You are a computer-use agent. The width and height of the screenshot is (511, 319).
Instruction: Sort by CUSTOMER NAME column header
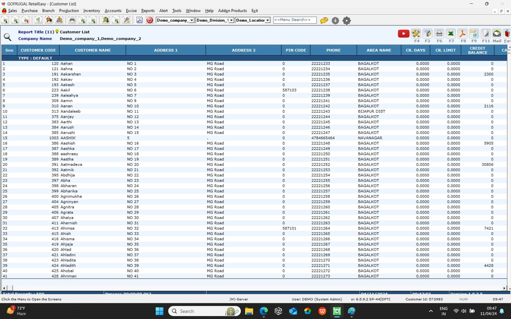[93, 50]
